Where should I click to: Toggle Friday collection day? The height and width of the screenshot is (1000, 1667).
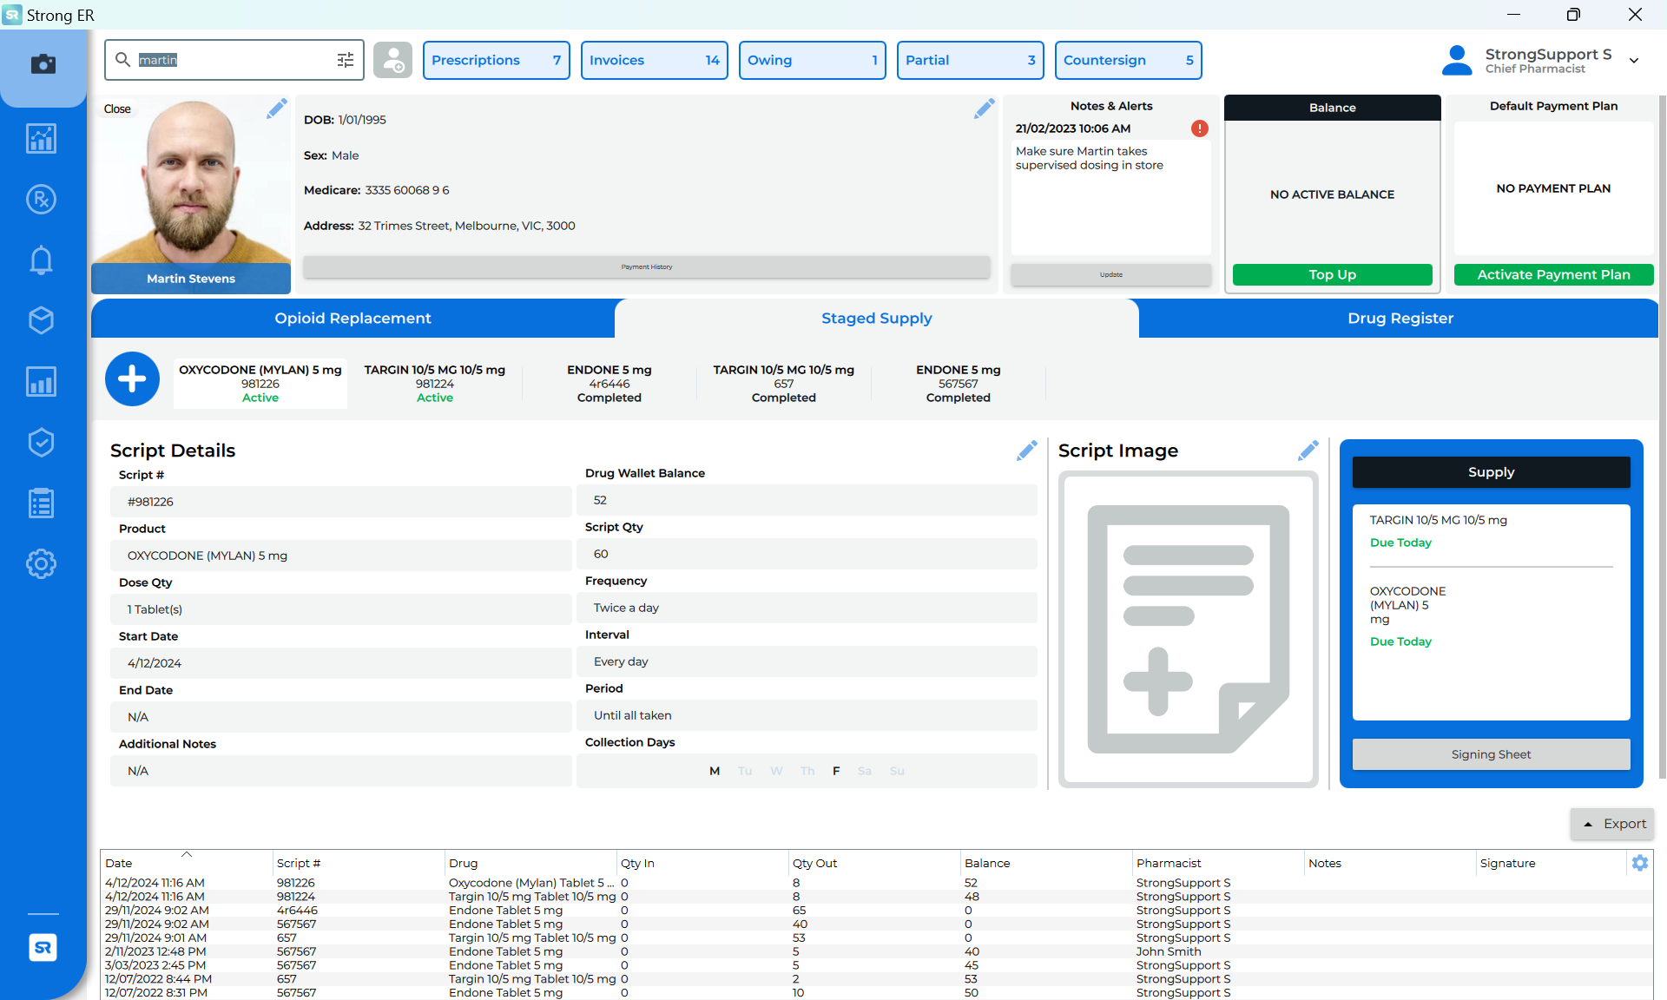pos(836,772)
